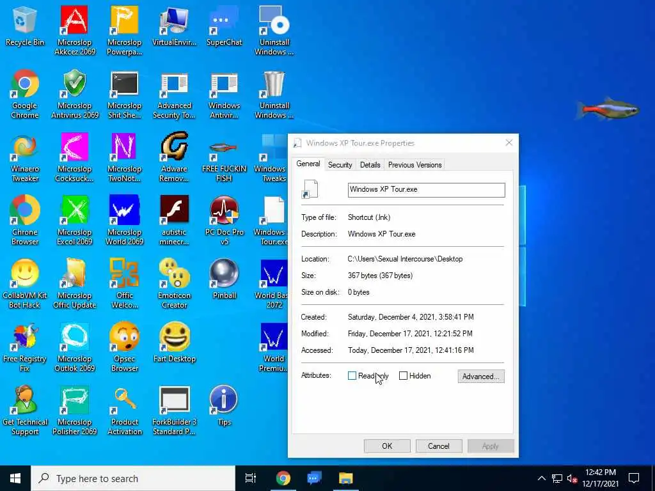This screenshot has height=491, width=655.
Task: Open the SuperChat desktop shortcut
Action: [x=225, y=26]
